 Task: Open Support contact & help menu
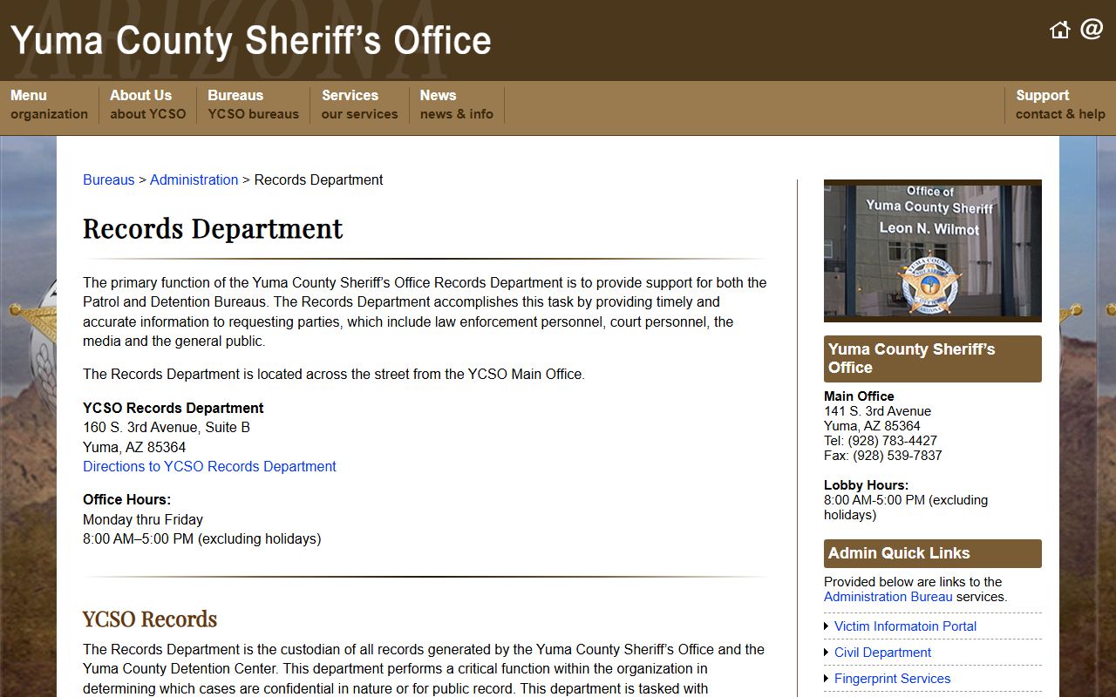click(1060, 105)
